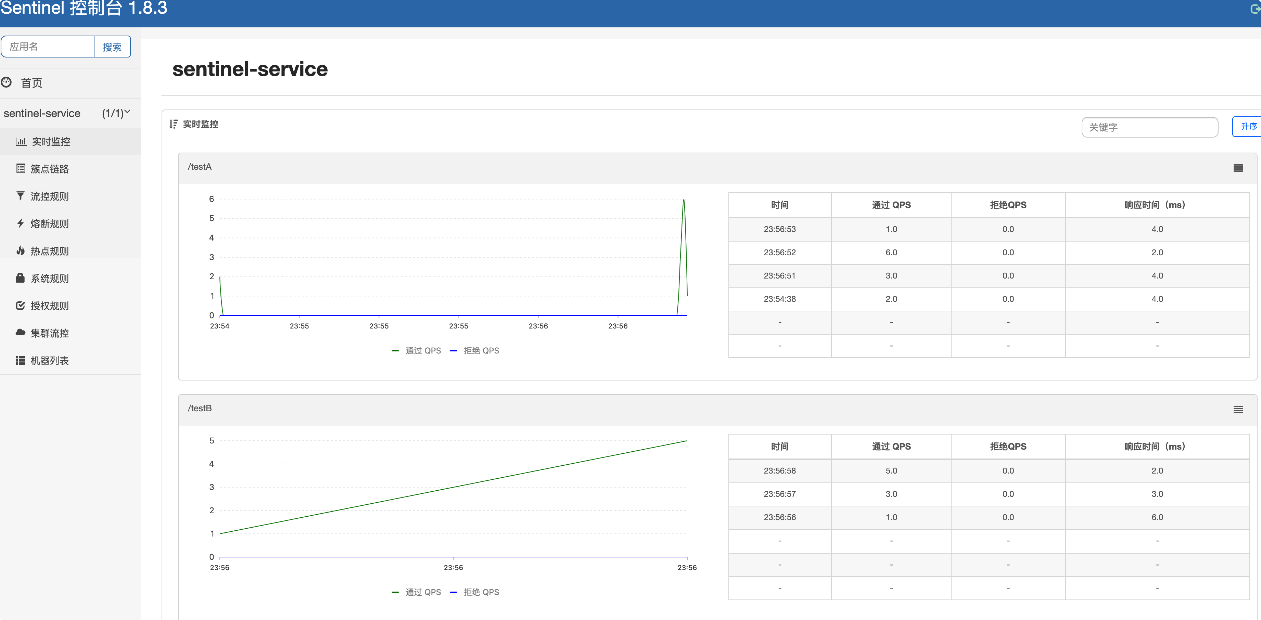Image resolution: width=1261 pixels, height=620 pixels.
Task: Click the 簇点链路 list icon
Action: click(21, 169)
